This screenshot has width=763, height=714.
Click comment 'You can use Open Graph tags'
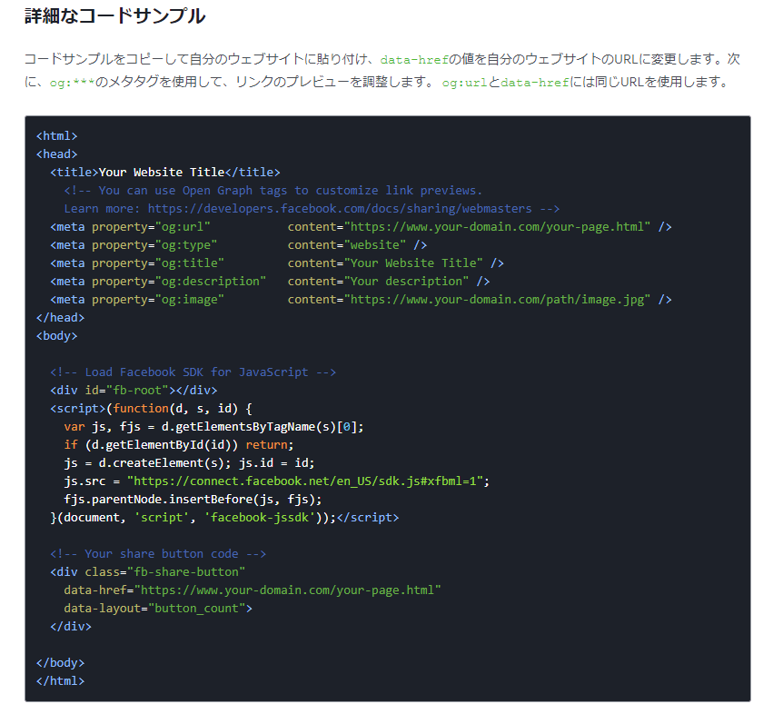point(273,190)
